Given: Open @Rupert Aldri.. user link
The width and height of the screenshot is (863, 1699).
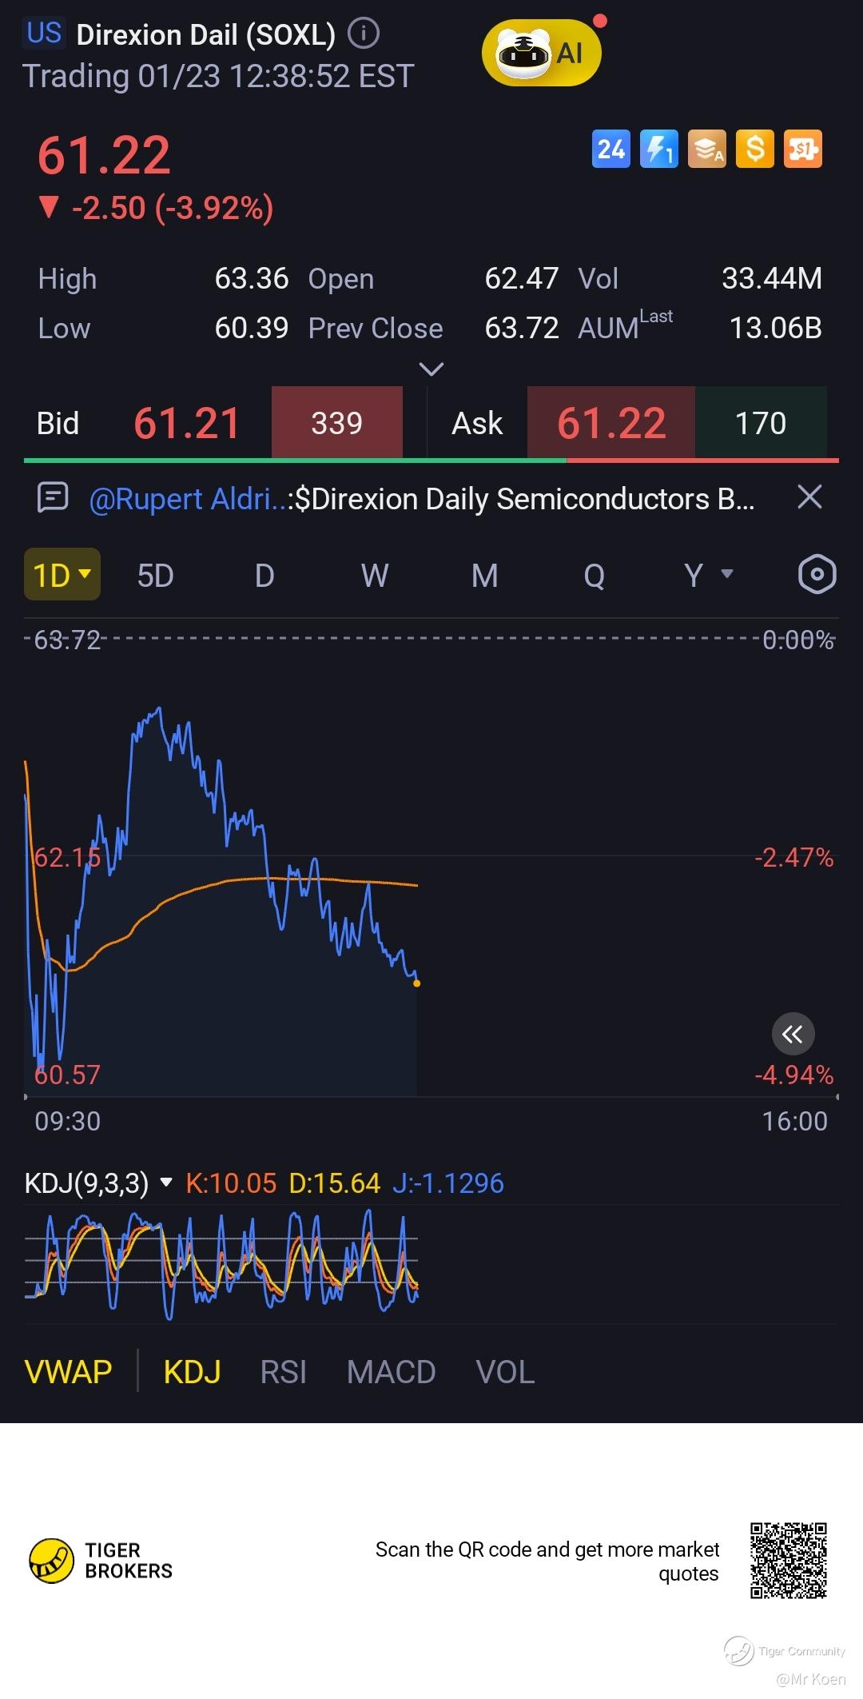Looking at the screenshot, I should (x=188, y=499).
